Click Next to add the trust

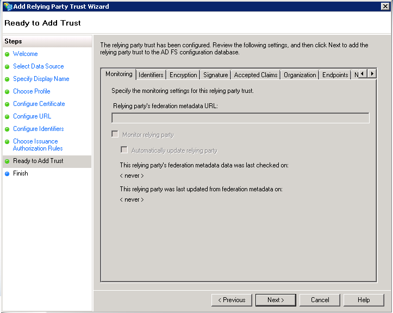click(276, 300)
